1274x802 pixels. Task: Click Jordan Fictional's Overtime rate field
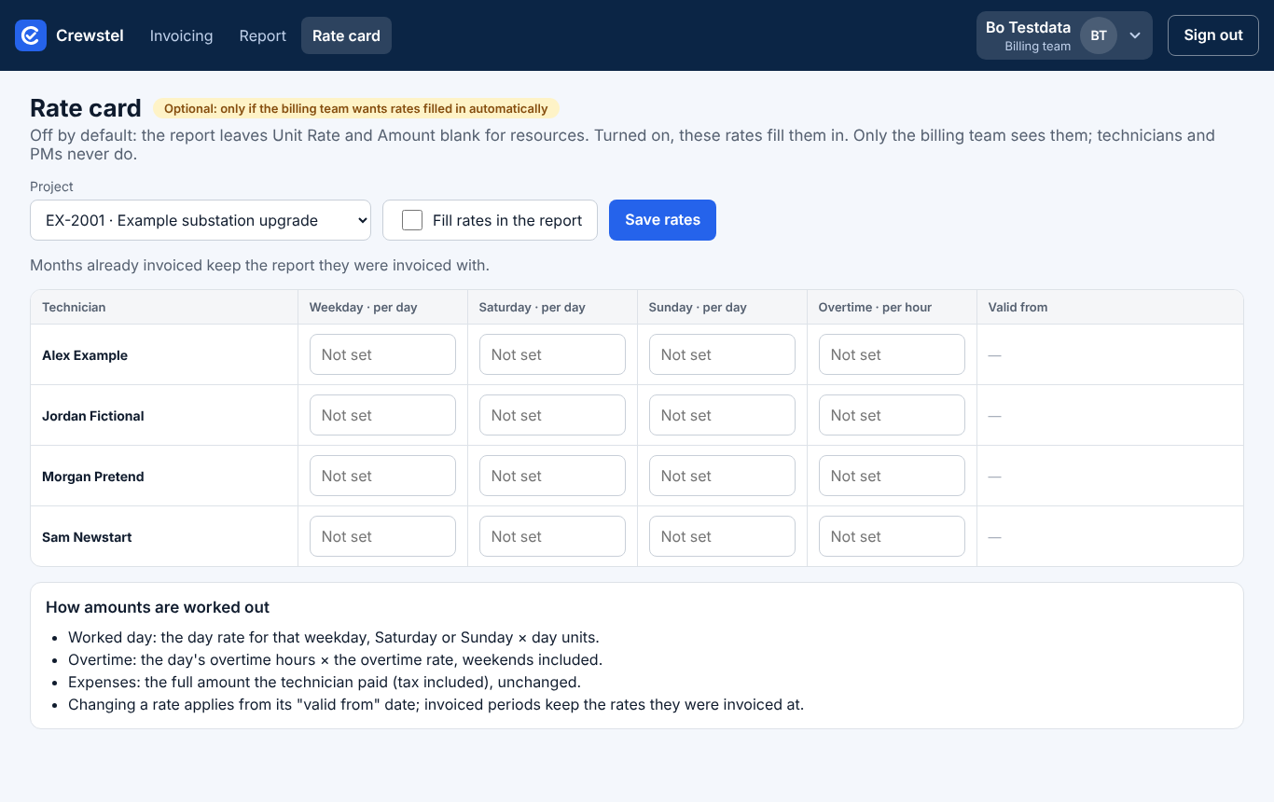point(892,415)
